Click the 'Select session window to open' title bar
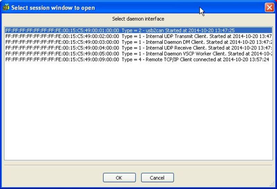Image resolution: width=277 pixels, height=189 pixels. [104, 8]
